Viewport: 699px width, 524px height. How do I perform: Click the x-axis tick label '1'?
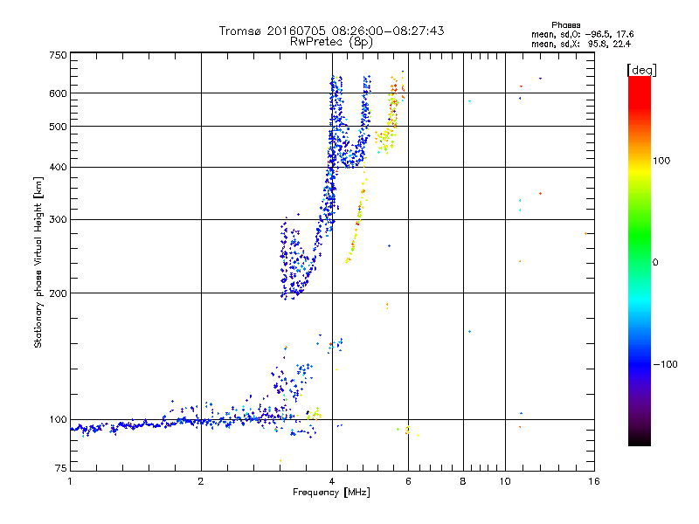point(70,481)
